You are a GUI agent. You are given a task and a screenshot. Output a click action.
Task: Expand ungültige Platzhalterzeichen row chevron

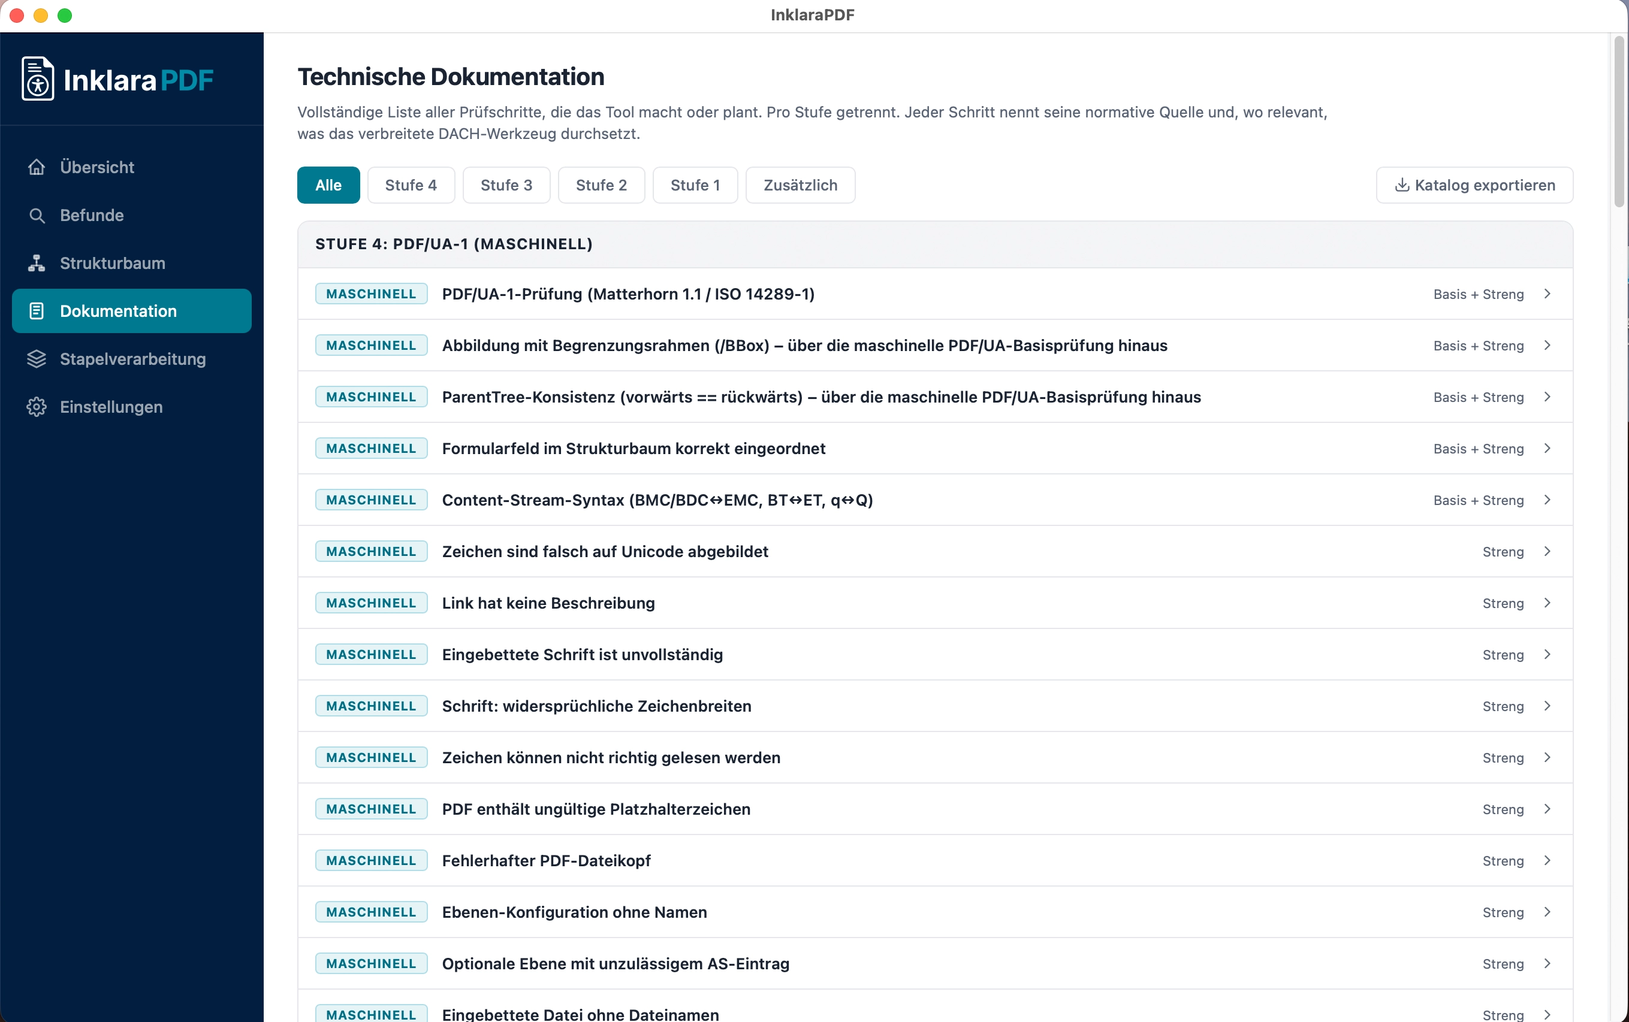(1547, 809)
